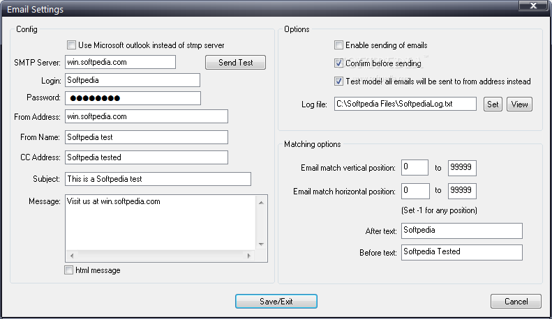Click the Log file path field
This screenshot has height=319, width=552.
pyautogui.click(x=405, y=104)
